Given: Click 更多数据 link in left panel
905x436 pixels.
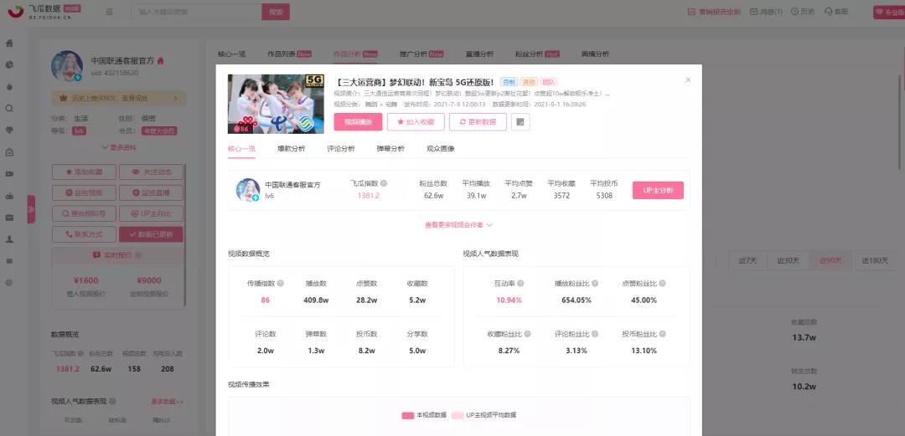Looking at the screenshot, I should click(168, 402).
